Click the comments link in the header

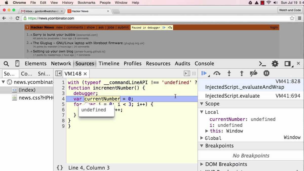coord(74,27)
